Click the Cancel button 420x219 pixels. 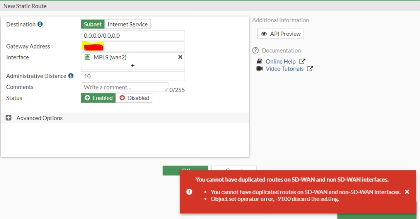[x=234, y=170]
